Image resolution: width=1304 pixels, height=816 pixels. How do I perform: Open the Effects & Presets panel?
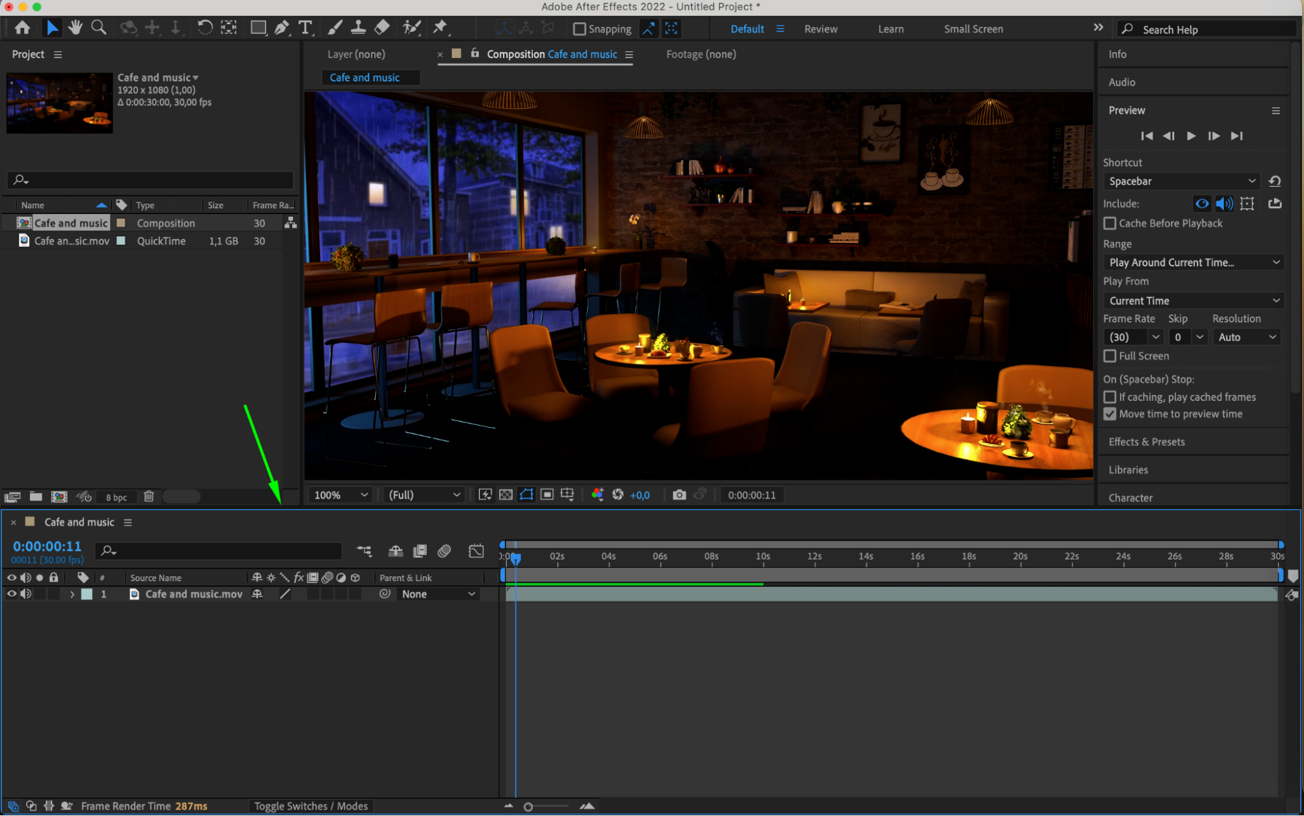pyautogui.click(x=1146, y=442)
